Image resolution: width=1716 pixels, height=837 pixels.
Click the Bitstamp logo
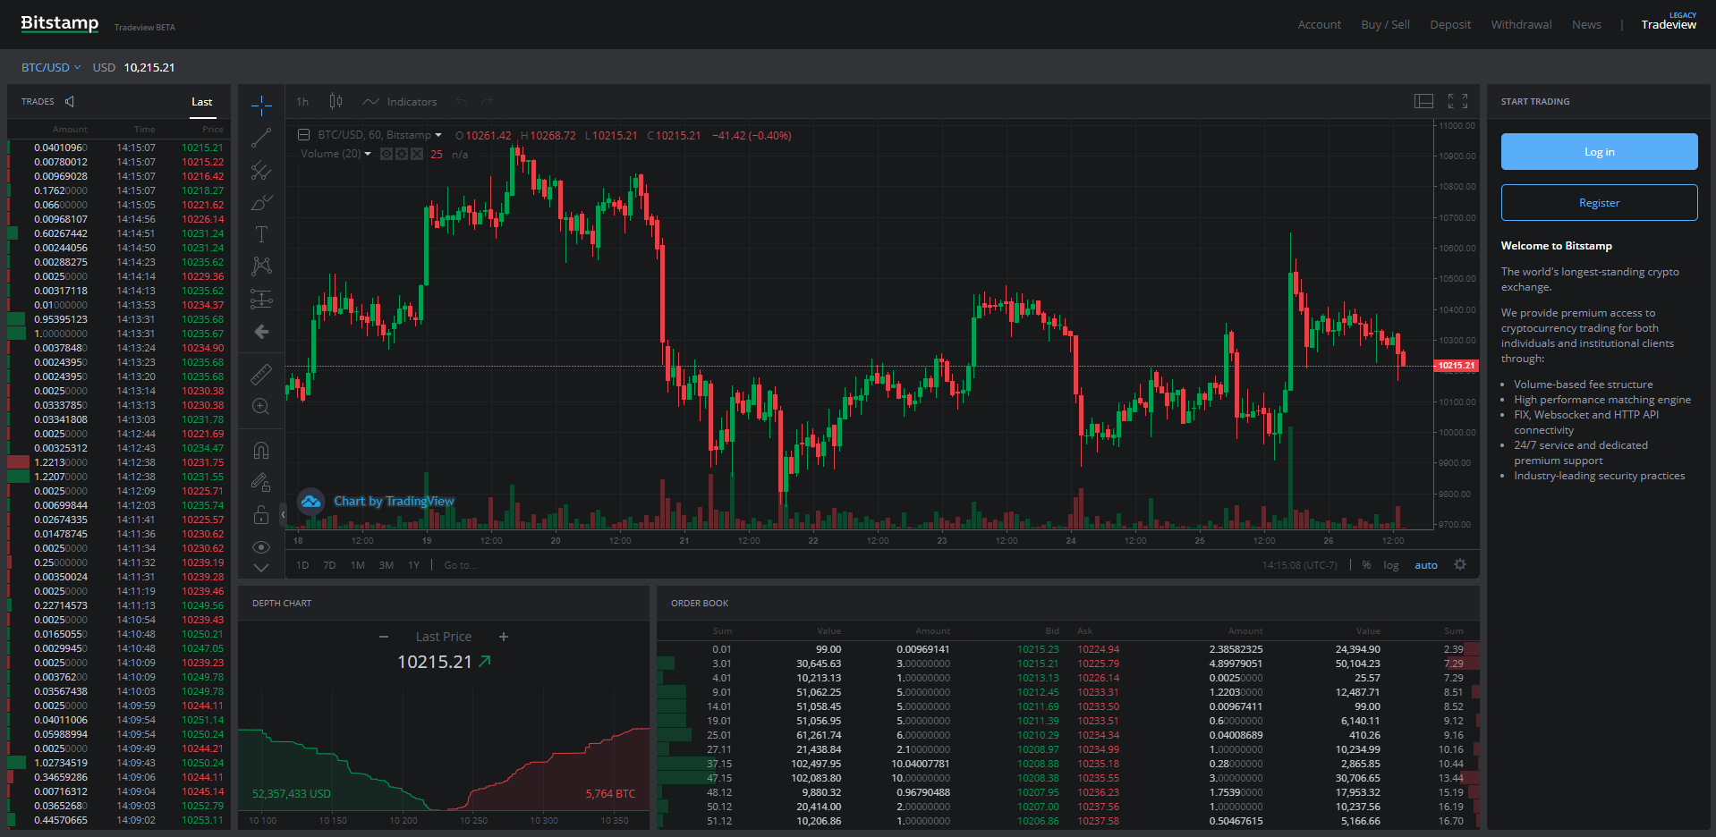coord(60,23)
